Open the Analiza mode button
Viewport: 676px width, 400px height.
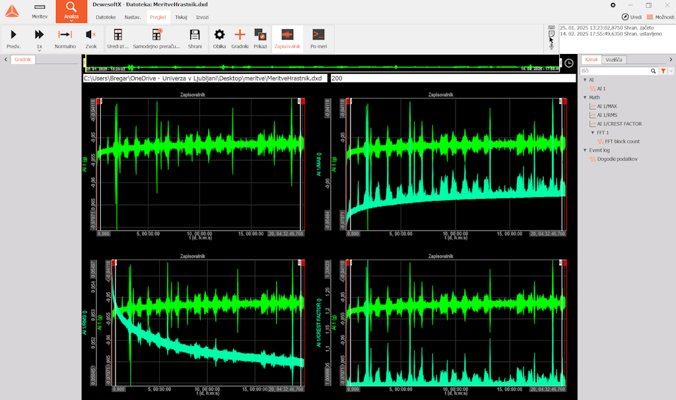click(x=71, y=11)
